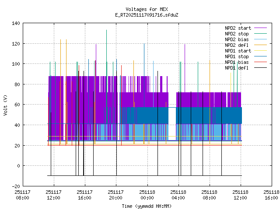The width and height of the screenshot is (280, 210).
Task: Click the 'Voltages for MEX' chart title
Action: tap(147, 9)
